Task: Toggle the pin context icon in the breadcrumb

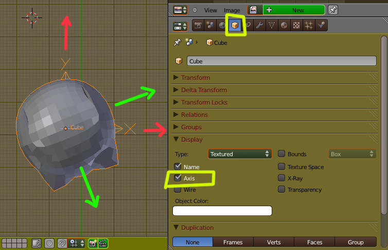Action: 177,42
